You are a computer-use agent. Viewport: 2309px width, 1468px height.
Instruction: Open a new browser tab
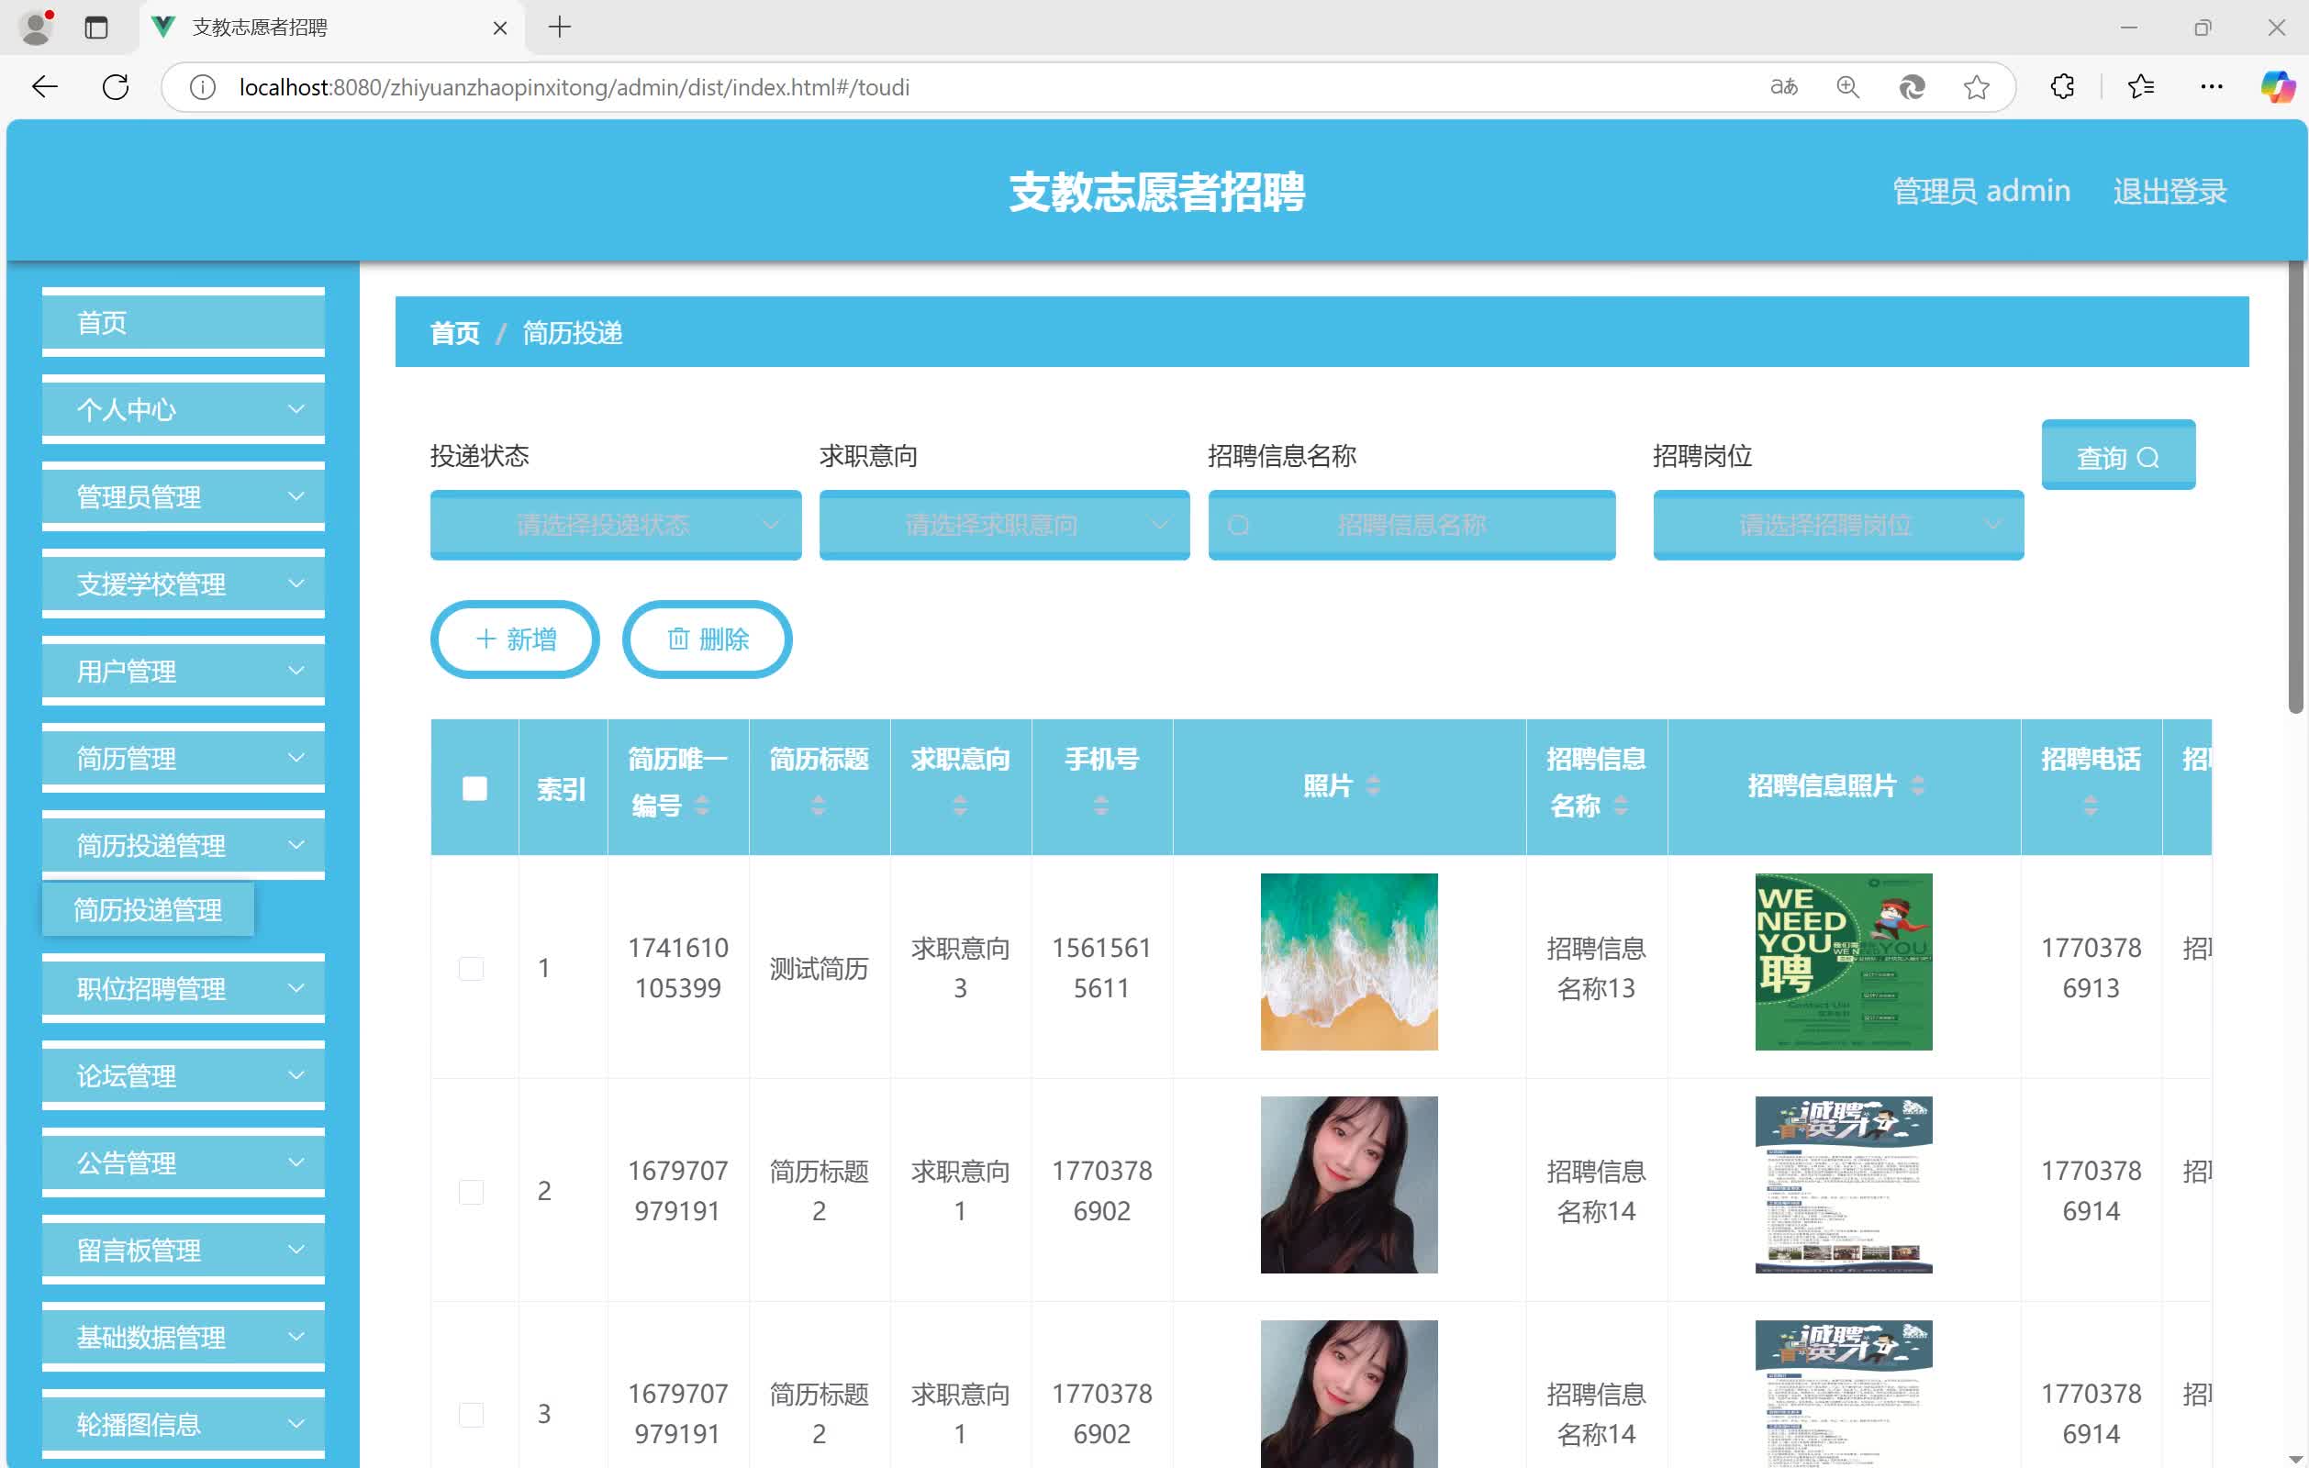[x=560, y=27]
